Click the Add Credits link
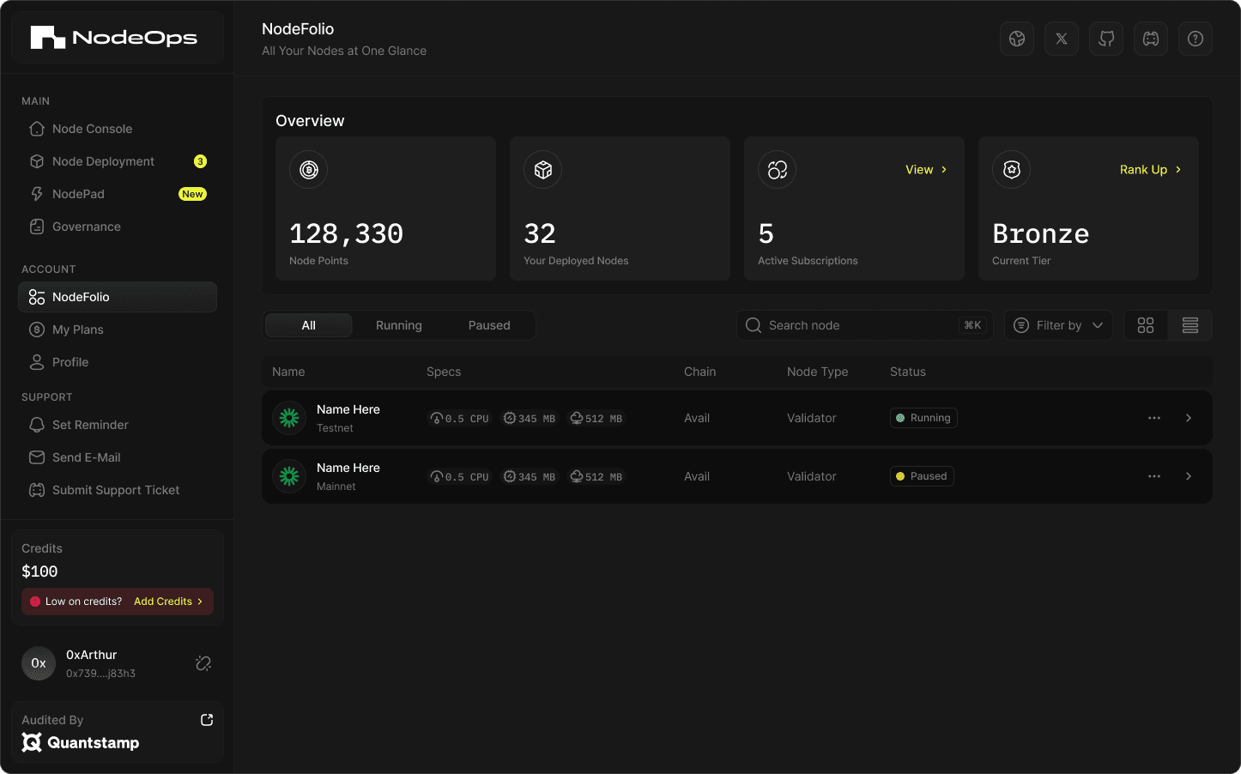1241x774 pixels. coord(168,602)
